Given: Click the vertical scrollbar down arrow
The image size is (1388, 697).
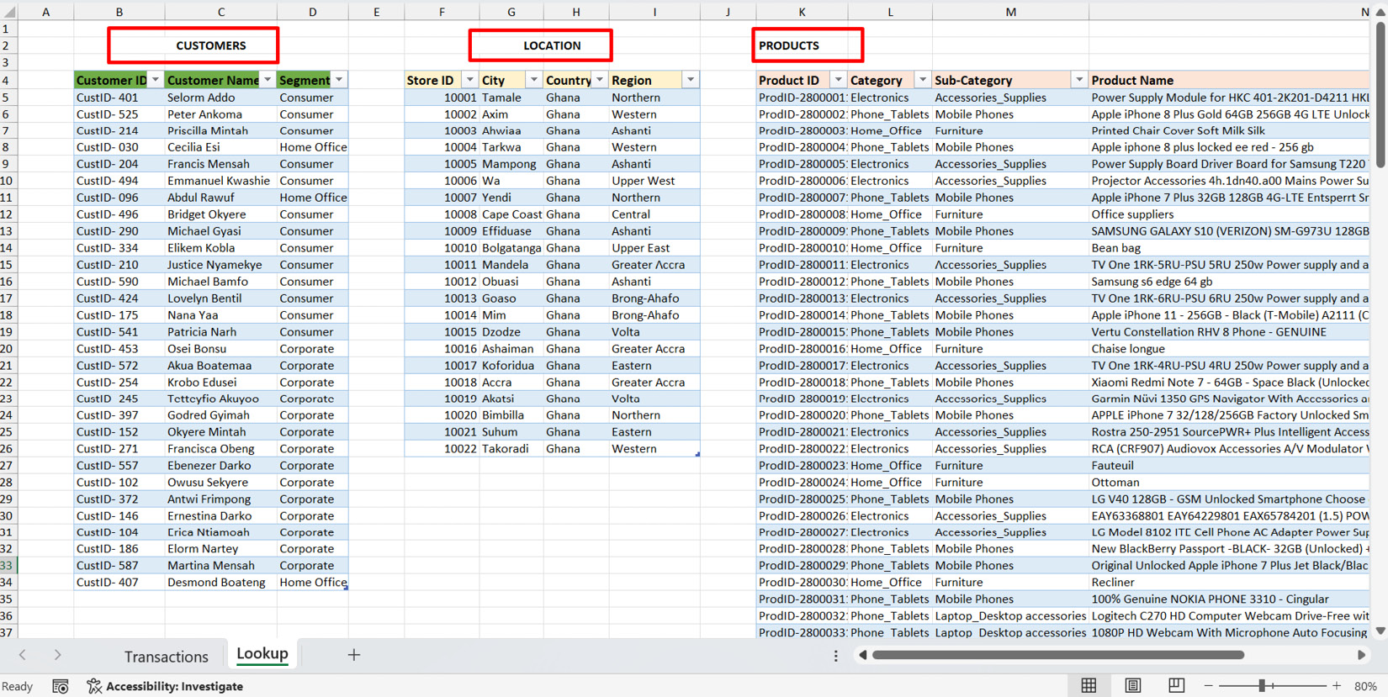Looking at the screenshot, I should (1380, 631).
